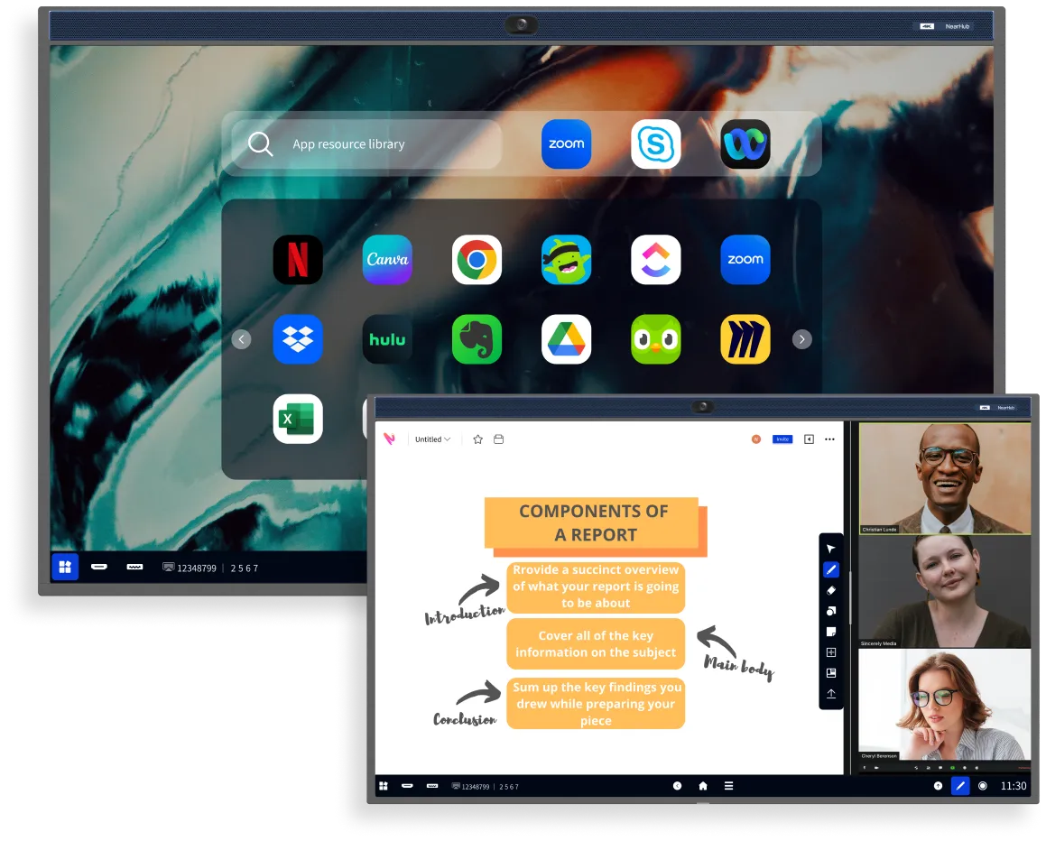
Task: Open the three-dot more options menu
Action: point(829,439)
